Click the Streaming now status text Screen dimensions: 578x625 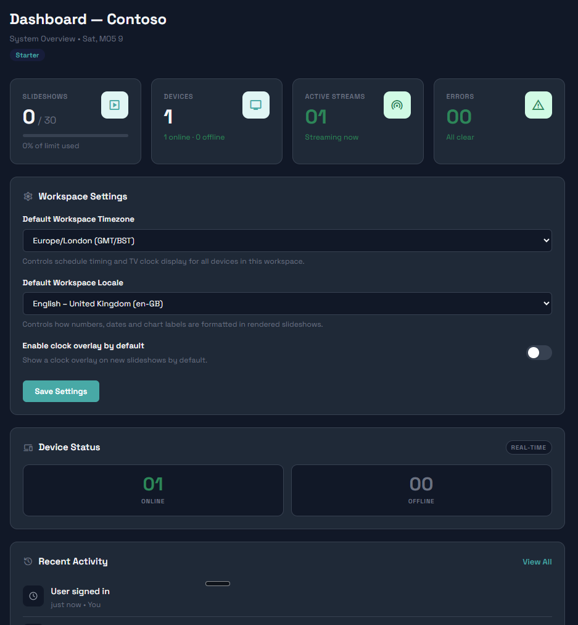[x=332, y=137]
